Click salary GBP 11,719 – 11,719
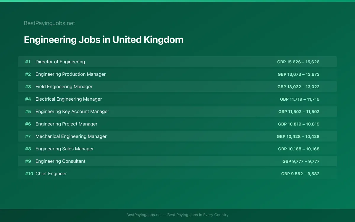 [300, 99]
